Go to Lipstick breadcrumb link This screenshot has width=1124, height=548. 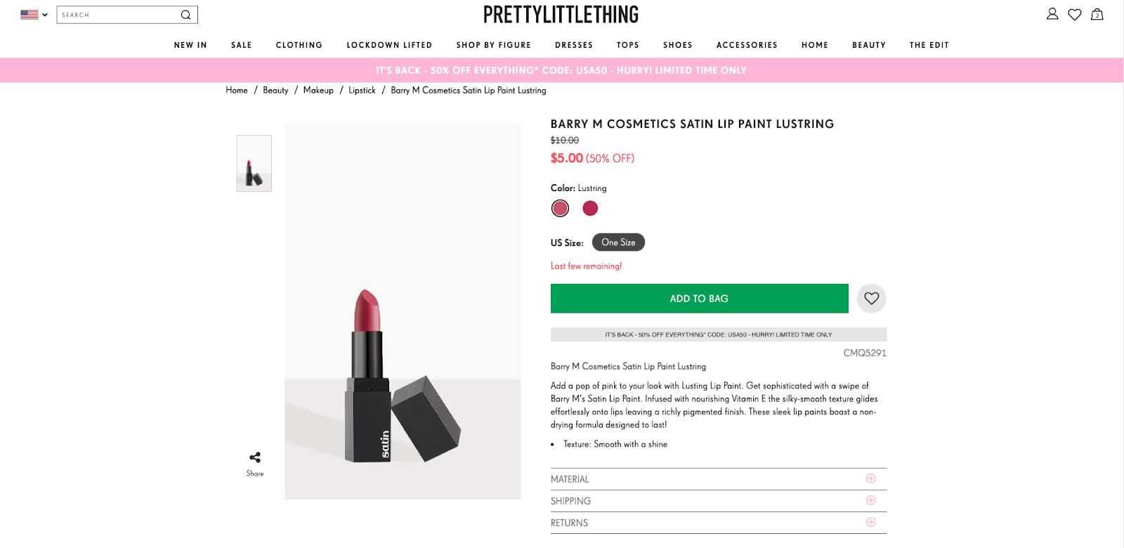coord(362,91)
